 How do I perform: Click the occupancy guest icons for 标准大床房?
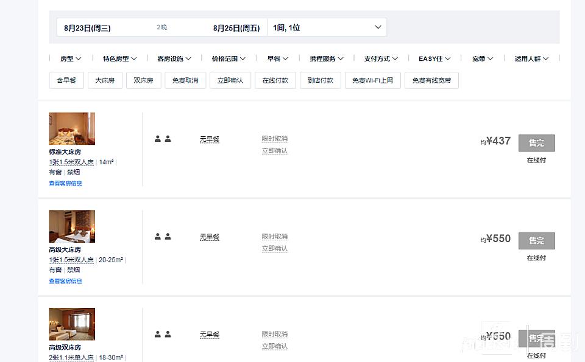click(162, 139)
